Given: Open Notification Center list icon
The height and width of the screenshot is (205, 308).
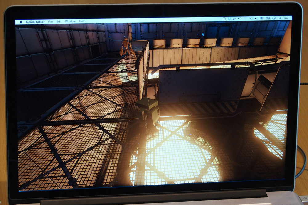Looking at the screenshot, I should click(286, 18).
